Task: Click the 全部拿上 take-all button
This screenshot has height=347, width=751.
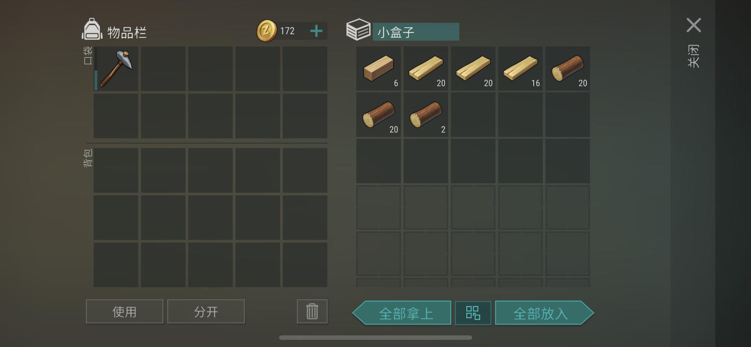Action: [x=402, y=313]
